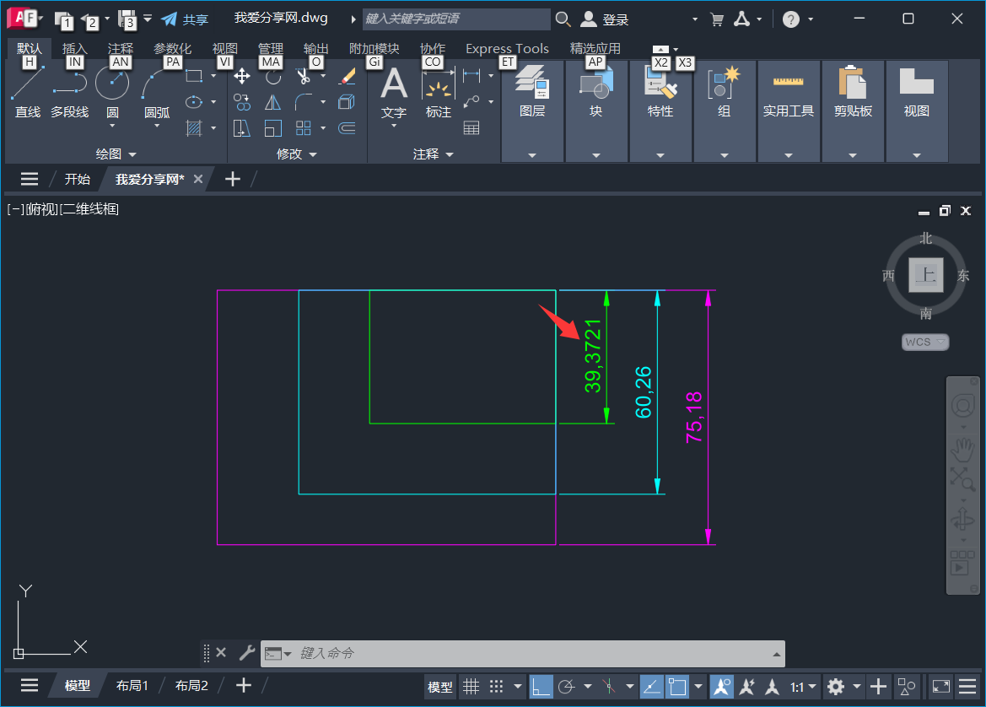Open the Circle tool dropdown arrow

point(112,126)
